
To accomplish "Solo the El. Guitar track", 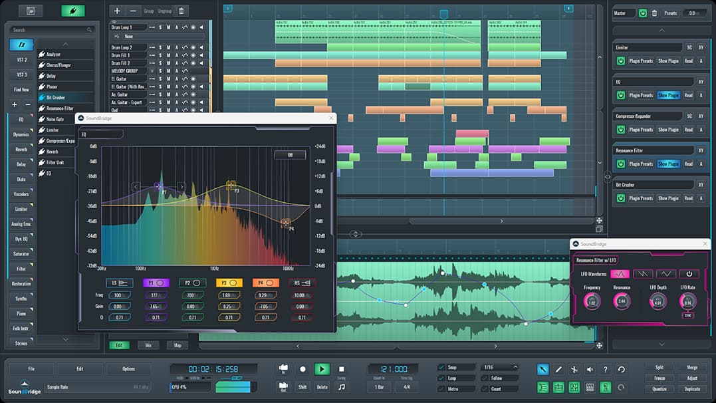I will tap(160, 78).
